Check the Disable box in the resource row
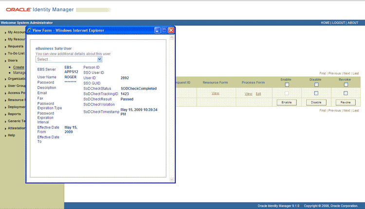The image size is (365, 209). [316, 93]
